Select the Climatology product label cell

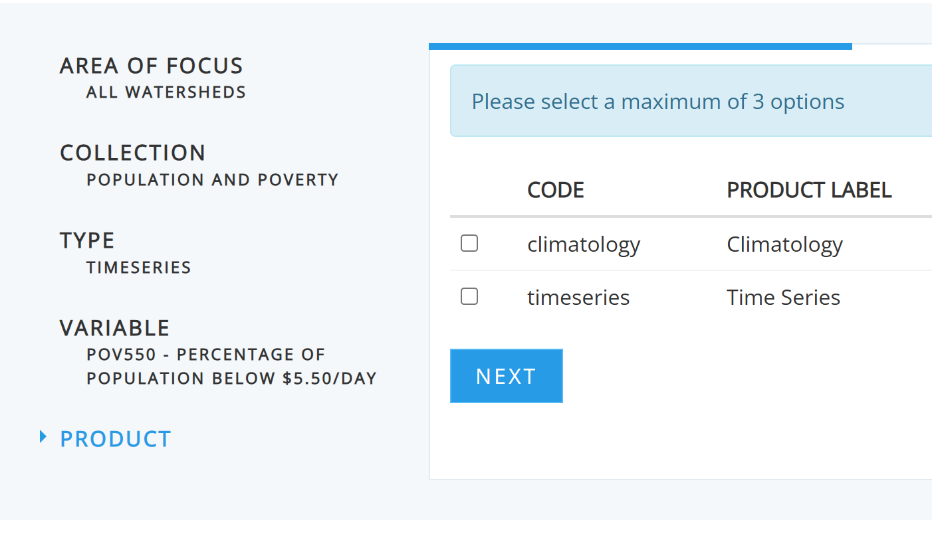[784, 244]
